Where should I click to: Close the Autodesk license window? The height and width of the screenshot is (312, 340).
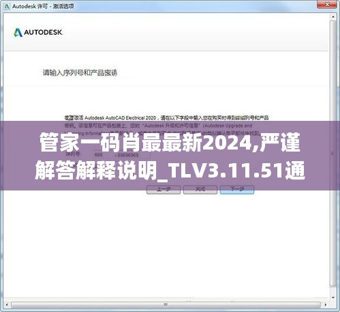327,4
